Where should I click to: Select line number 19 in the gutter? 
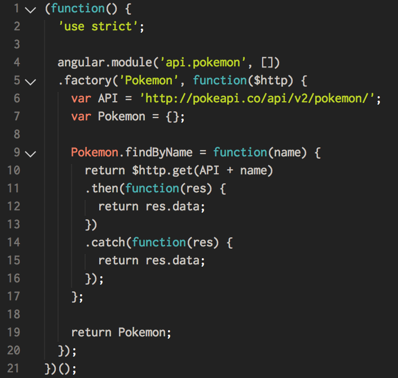(x=14, y=332)
